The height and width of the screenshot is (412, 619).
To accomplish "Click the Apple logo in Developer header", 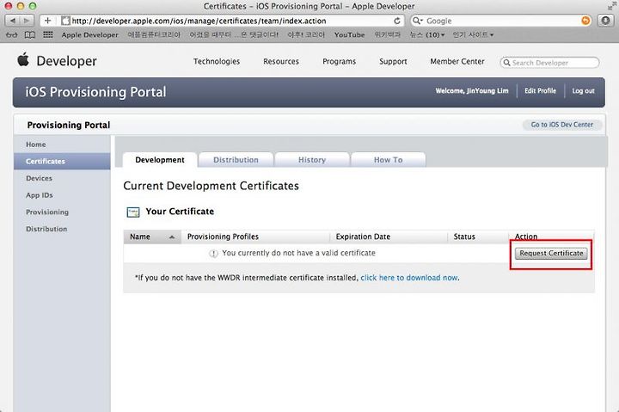I will pos(23,59).
